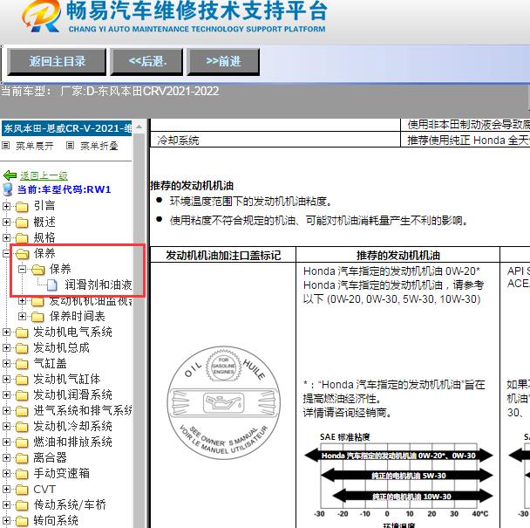This screenshot has height=528, width=530.
Task: Expand the 发动机总成 node
Action: tap(6, 347)
